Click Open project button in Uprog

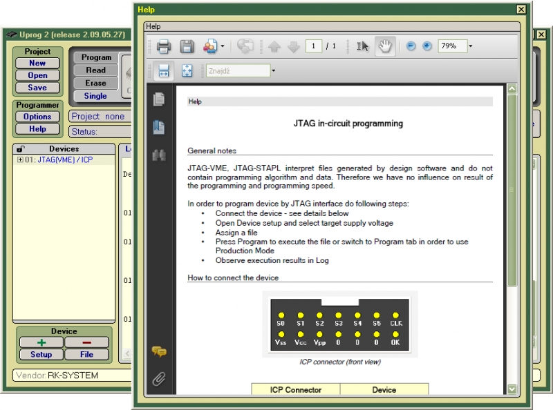click(37, 75)
